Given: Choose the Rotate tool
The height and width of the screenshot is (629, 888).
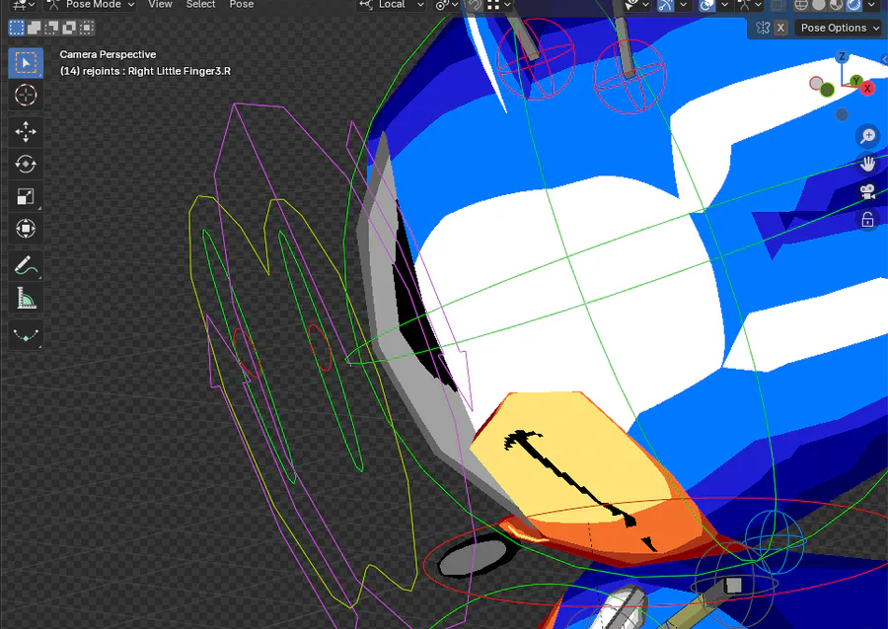Looking at the screenshot, I should [x=26, y=164].
